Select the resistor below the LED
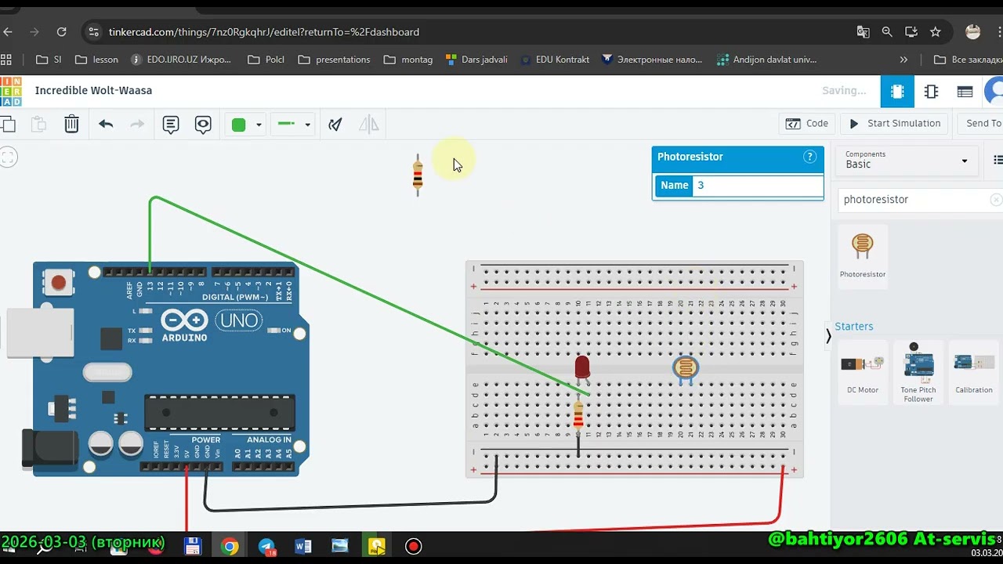The image size is (1003, 564). point(578,415)
